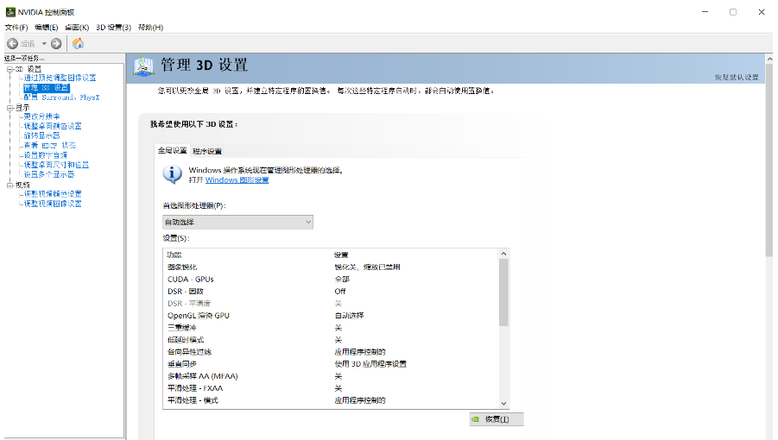Open the Back history dropdown arrow

point(44,43)
